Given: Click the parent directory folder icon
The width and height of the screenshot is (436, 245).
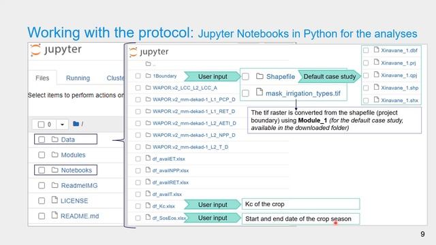Looking at the screenshot, I should [149, 64].
